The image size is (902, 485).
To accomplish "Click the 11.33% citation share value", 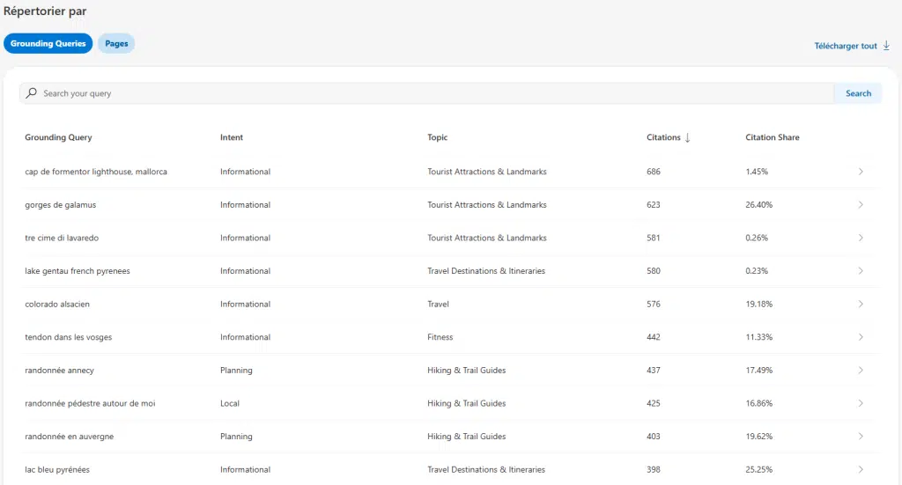I will [758, 337].
